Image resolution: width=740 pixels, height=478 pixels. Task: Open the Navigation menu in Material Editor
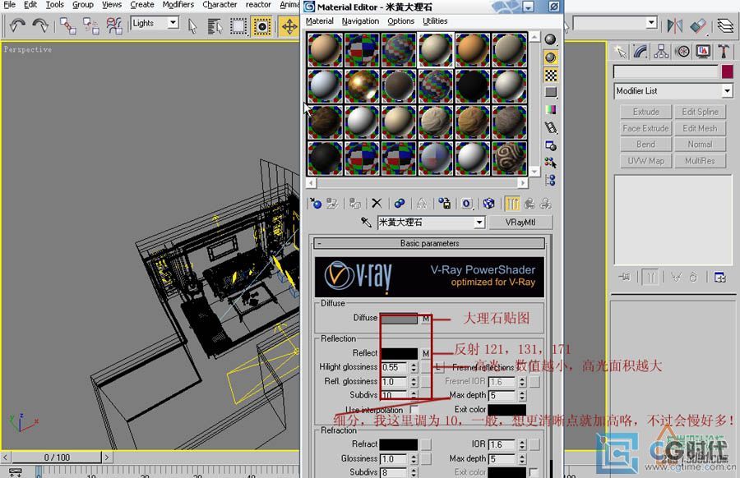(x=360, y=21)
